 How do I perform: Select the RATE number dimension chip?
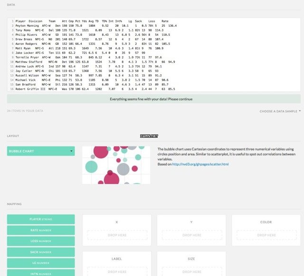(41, 230)
